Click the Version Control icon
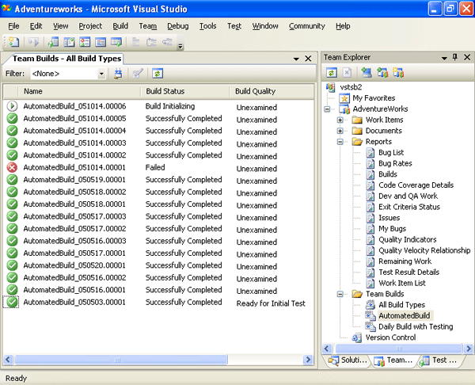Image resolution: width=475 pixels, height=385 pixels. tap(357, 337)
